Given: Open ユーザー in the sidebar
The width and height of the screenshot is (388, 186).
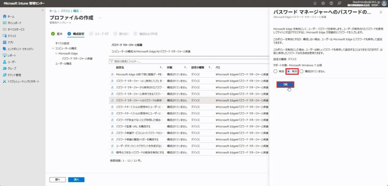Looking at the screenshot, I should [9, 62].
